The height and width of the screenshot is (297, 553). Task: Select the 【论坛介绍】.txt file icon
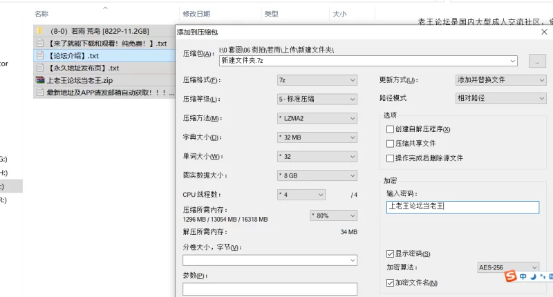pos(40,55)
